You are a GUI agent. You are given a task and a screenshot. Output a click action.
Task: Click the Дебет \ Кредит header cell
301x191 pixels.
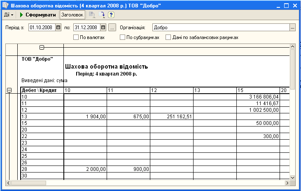click(x=42, y=90)
